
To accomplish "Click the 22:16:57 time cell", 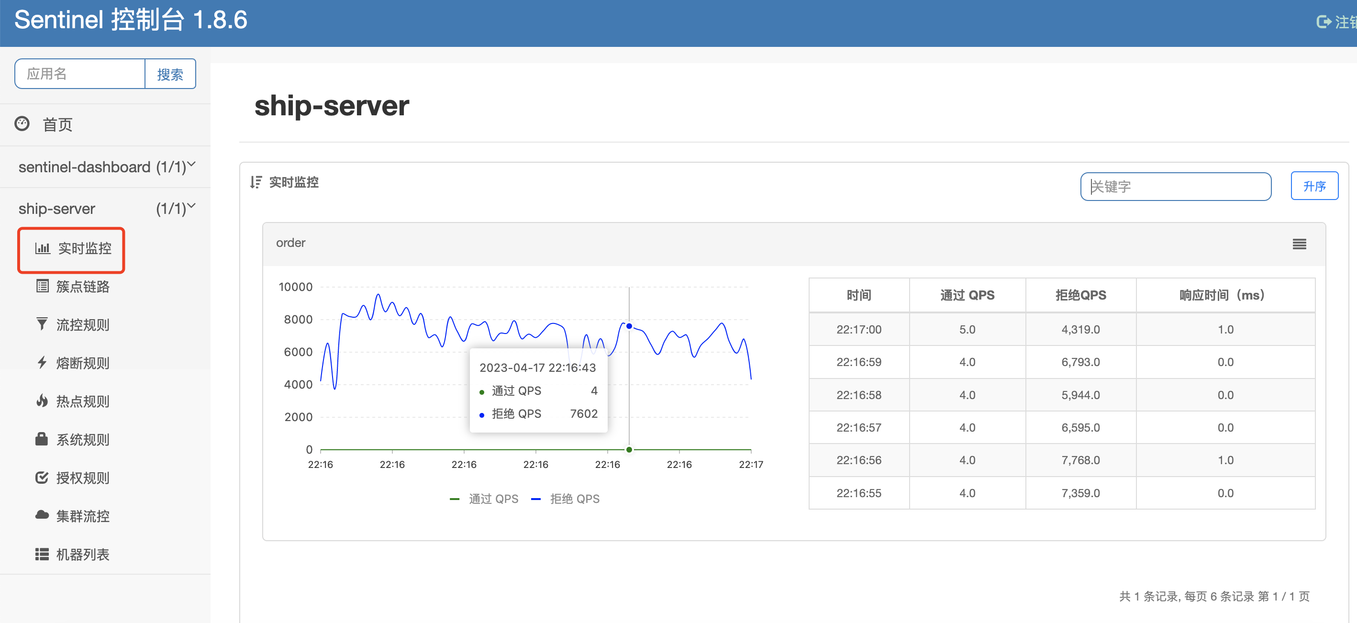I will click(x=859, y=428).
